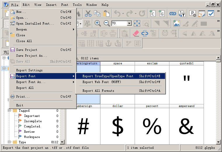Image resolution: width=222 pixels, height=152 pixels.
Task: Collapse the Type tree folder
Action: point(9,142)
